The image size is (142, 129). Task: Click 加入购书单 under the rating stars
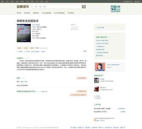(x=35, y=51)
